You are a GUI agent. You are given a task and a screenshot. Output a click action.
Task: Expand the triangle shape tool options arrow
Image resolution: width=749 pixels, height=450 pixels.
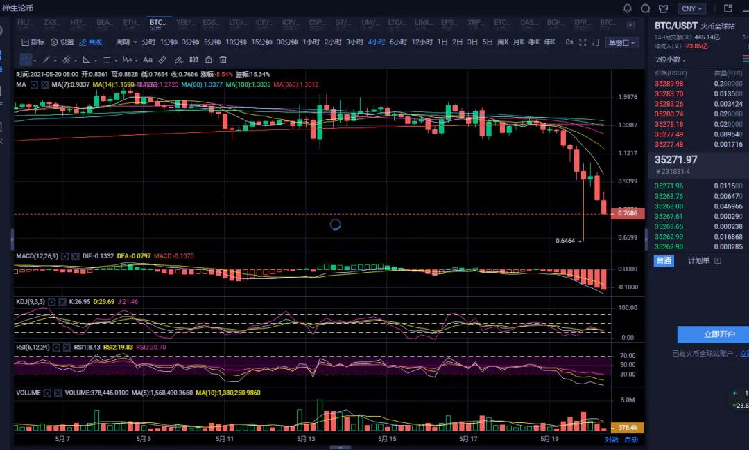(96, 60)
